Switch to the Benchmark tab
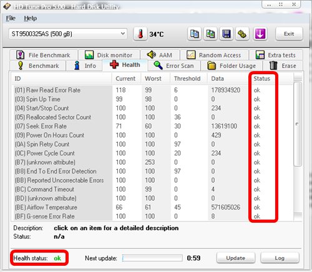 [x=38, y=66]
